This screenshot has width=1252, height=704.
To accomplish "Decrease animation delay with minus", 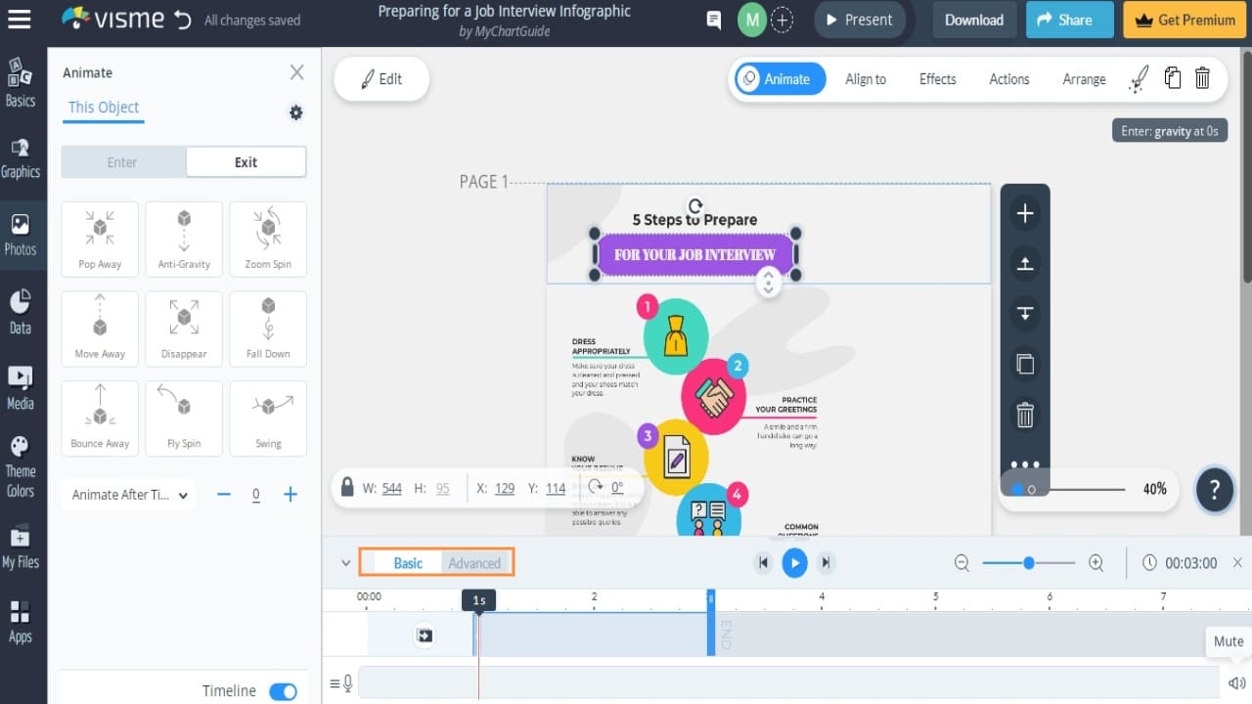I will point(224,495).
